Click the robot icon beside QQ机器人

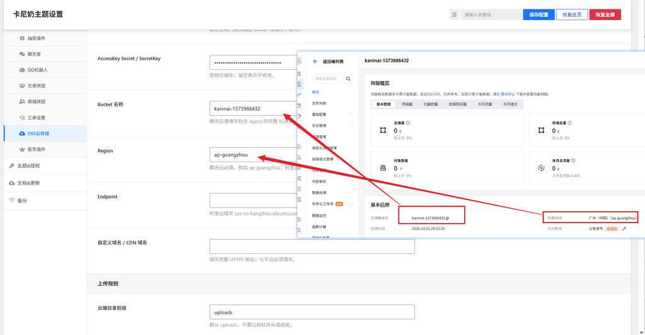pyautogui.click(x=22, y=70)
